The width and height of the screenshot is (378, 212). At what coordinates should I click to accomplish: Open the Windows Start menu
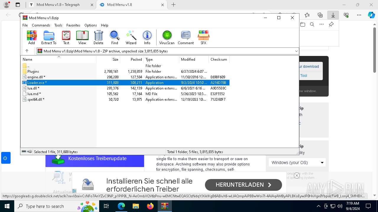coord(7,206)
